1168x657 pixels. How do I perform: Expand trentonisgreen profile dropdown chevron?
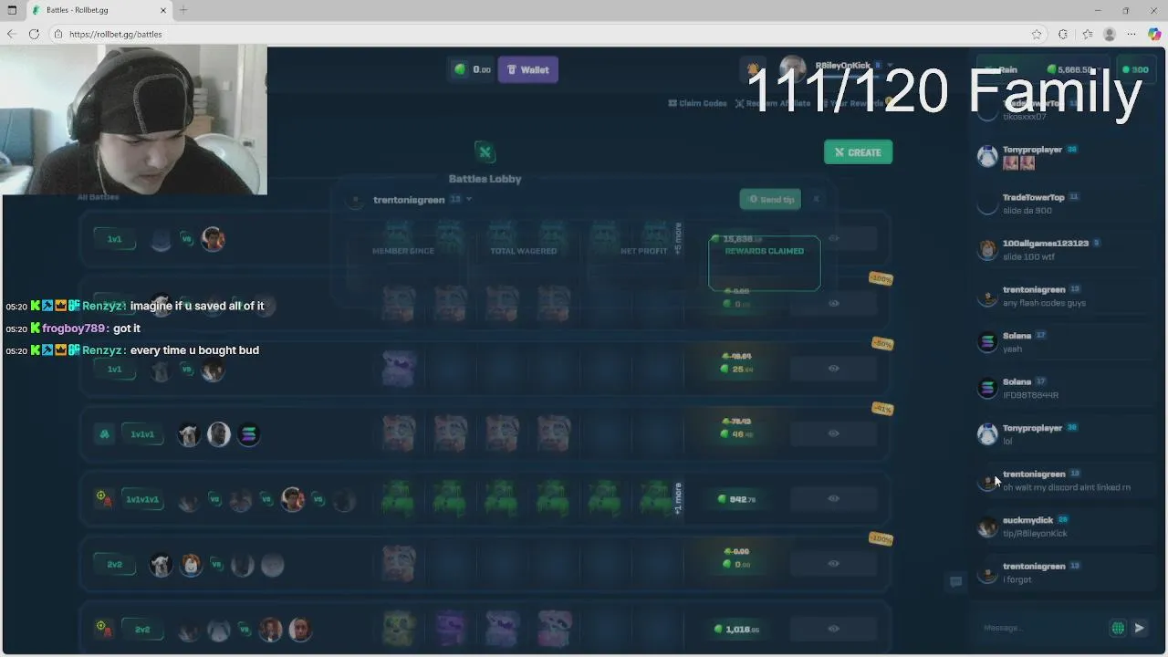(469, 200)
